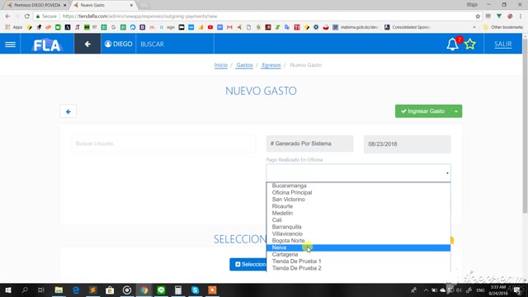Click the SALIR link
The height and width of the screenshot is (297, 528).
(x=503, y=44)
